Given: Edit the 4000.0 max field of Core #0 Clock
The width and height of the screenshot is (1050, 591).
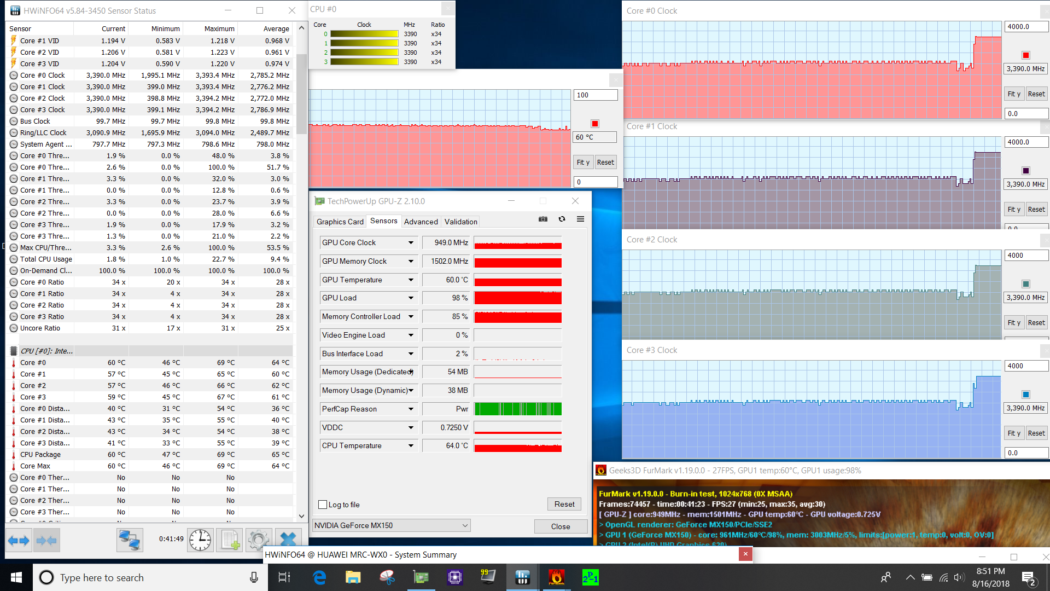Looking at the screenshot, I should pyautogui.click(x=1026, y=26).
